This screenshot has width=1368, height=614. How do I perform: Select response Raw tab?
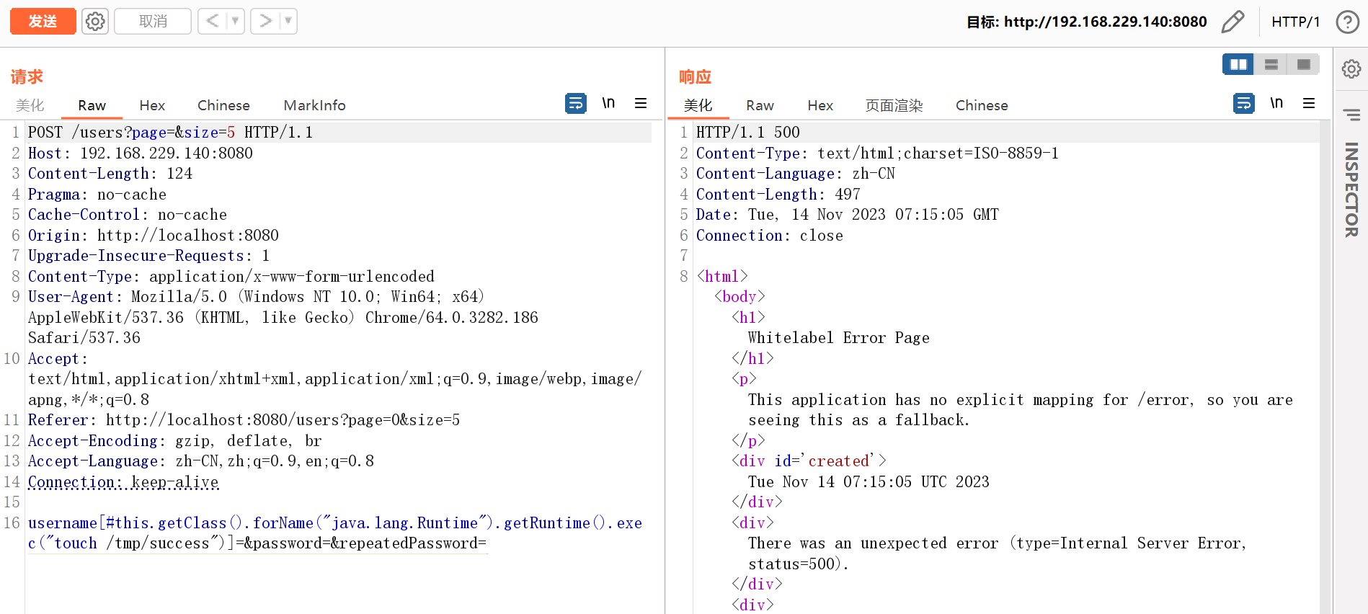coord(760,105)
